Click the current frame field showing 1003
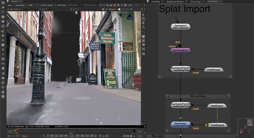Screen dimensions: 254x138 (72, 136)
